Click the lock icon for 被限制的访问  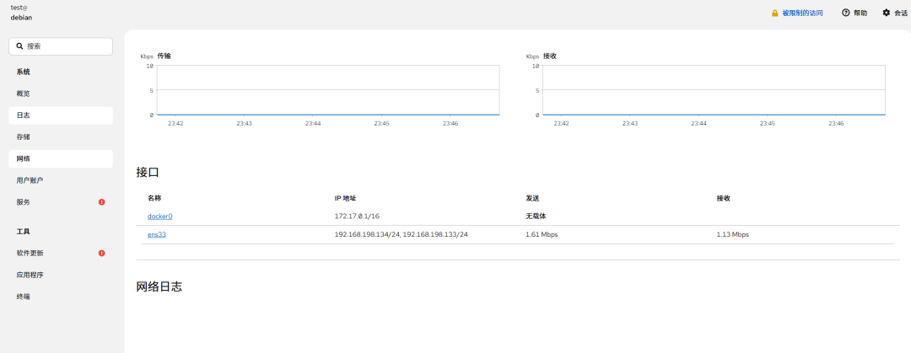tap(774, 13)
